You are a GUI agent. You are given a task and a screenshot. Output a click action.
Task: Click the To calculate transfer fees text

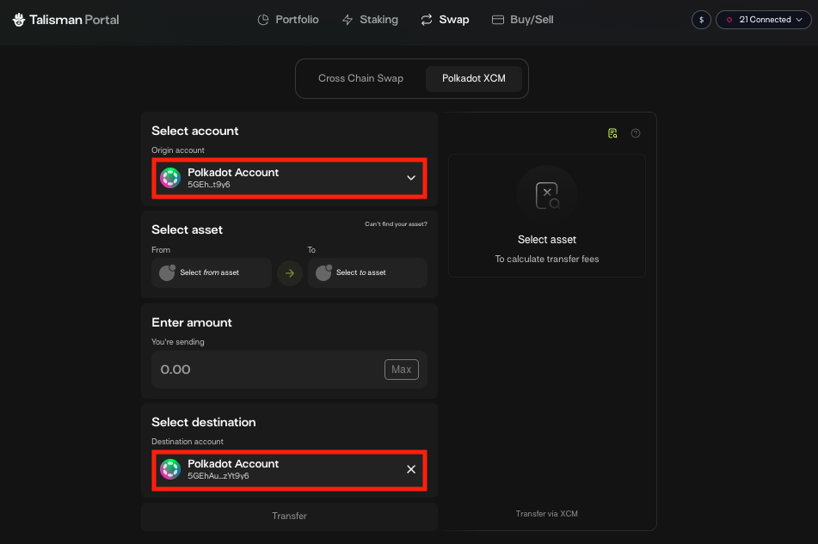[547, 259]
